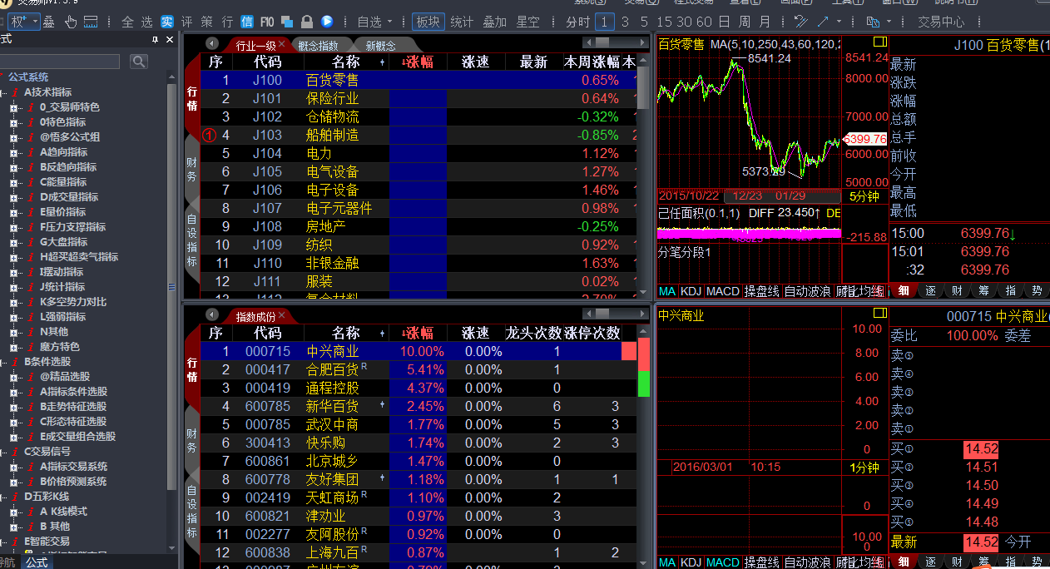Image resolution: width=1050 pixels, height=569 pixels.
Task: Pin the formula side panel
Action: [x=155, y=40]
